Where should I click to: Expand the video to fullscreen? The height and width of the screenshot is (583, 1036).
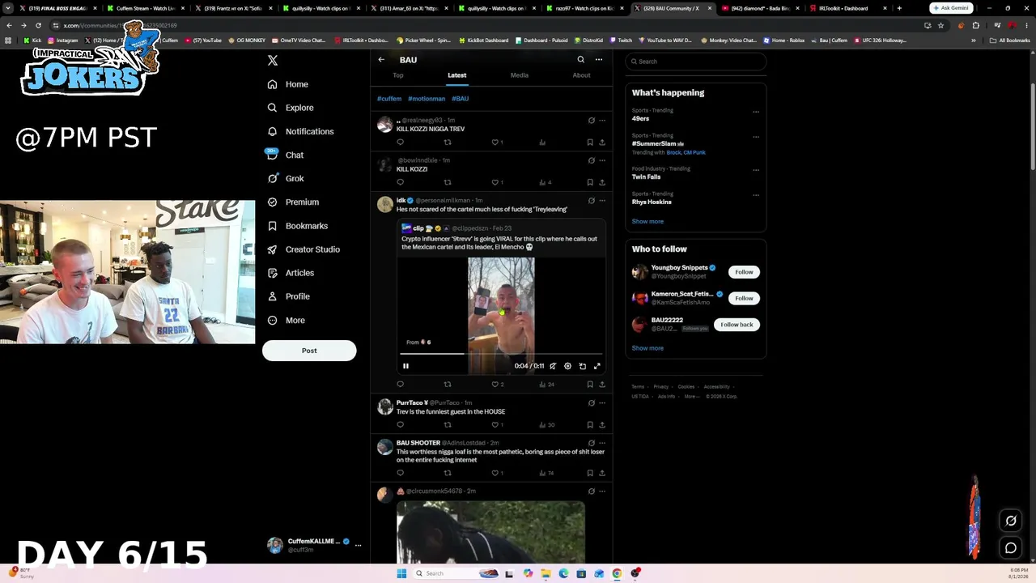(597, 366)
